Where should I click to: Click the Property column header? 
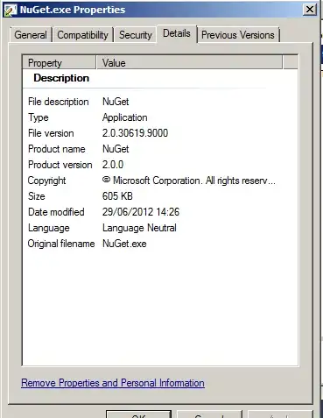tap(60, 62)
